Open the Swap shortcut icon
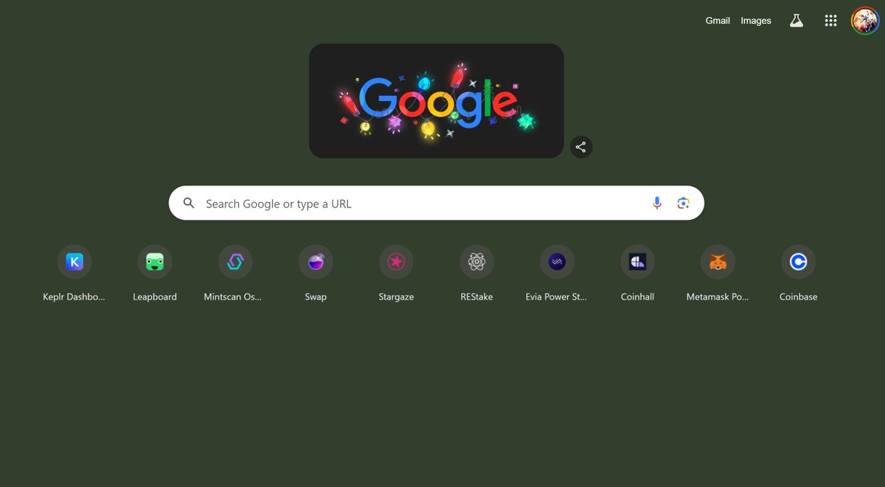This screenshot has width=885, height=487. [316, 262]
